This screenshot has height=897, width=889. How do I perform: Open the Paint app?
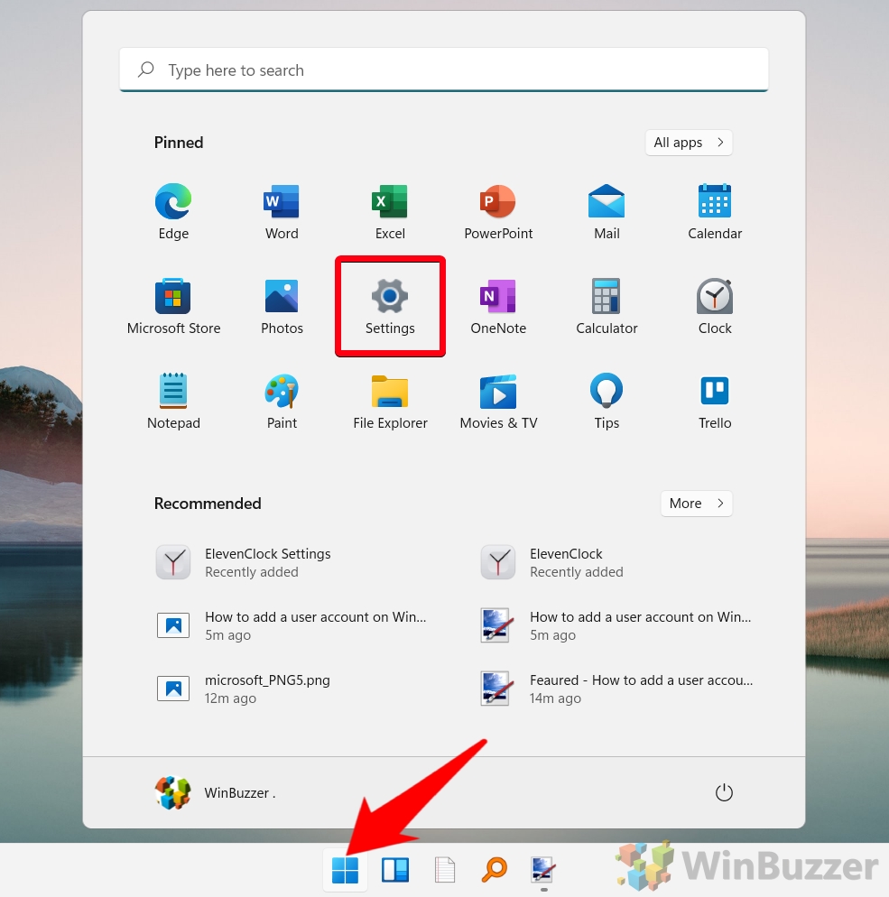[x=282, y=401]
